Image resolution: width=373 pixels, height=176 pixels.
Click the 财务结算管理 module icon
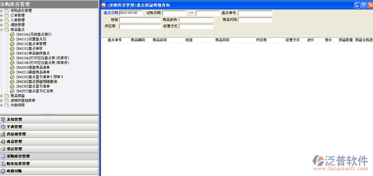tap(3, 164)
